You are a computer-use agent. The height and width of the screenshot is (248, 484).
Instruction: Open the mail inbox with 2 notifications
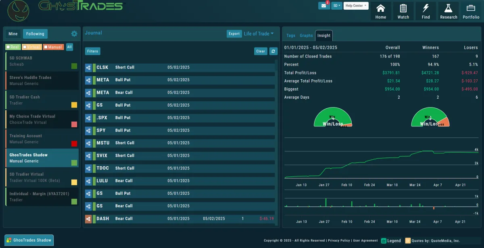coord(324,6)
